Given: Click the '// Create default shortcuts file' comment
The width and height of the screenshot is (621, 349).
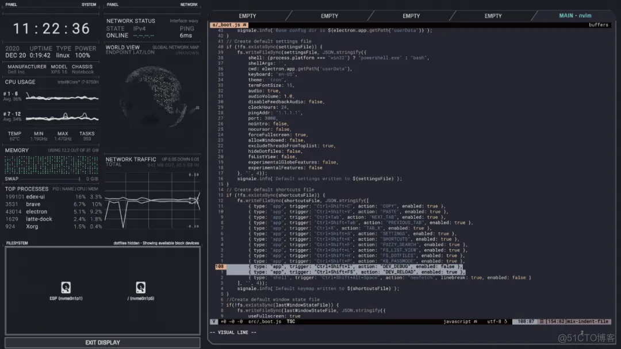Looking at the screenshot, I should point(270,190).
